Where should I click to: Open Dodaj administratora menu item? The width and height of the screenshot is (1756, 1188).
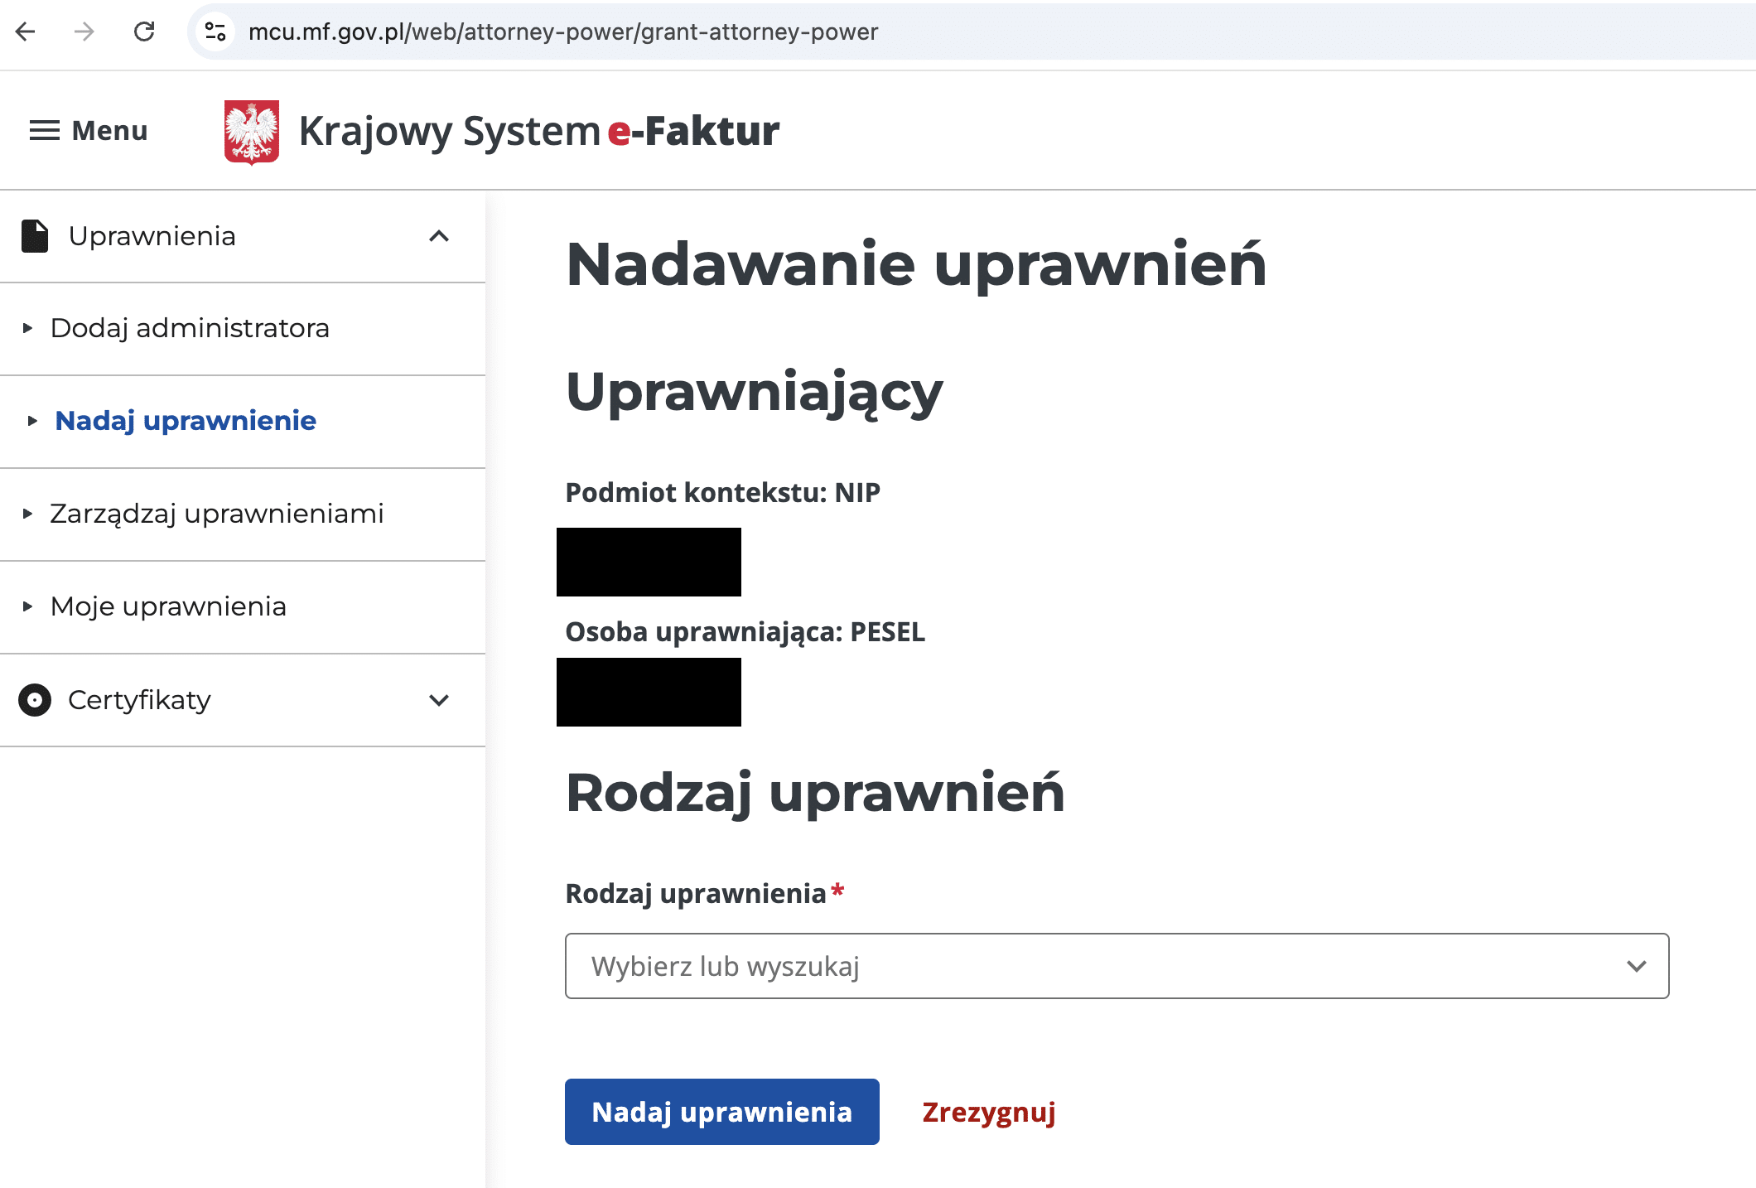190,328
